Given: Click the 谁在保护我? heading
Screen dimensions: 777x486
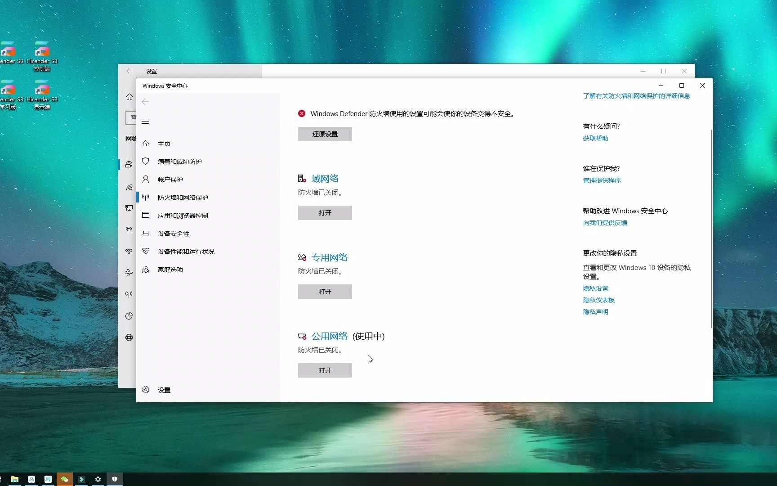Looking at the screenshot, I should (x=601, y=169).
